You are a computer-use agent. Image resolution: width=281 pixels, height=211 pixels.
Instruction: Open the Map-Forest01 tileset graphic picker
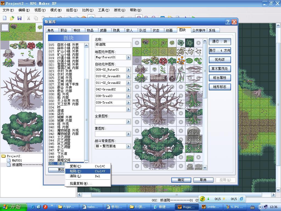[x=128, y=57]
